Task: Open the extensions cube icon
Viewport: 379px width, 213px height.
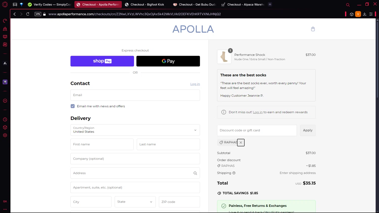Action: click(x=351, y=14)
